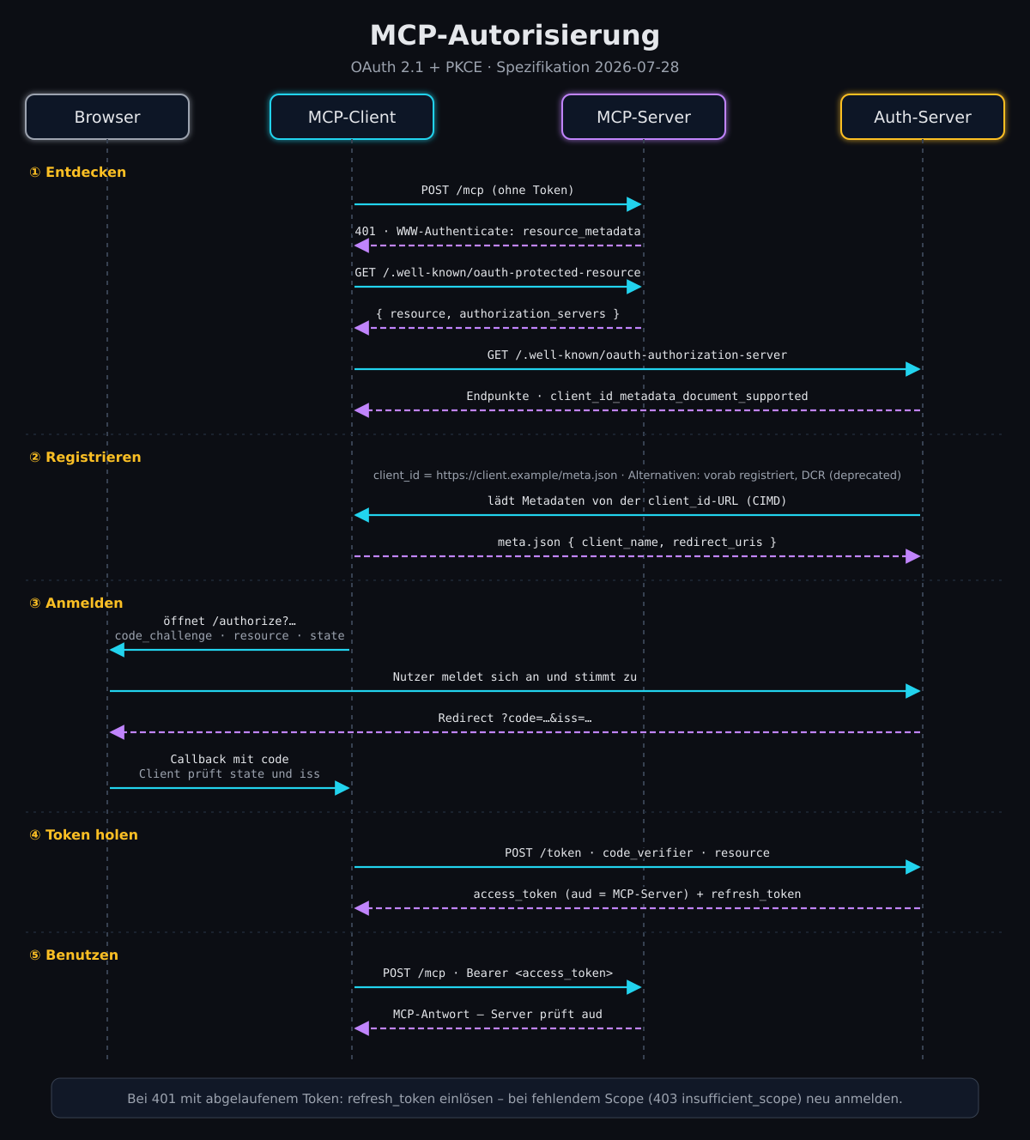This screenshot has width=1030, height=1140.
Task: Click the "① Entdecken" section heading
Action: [78, 173]
